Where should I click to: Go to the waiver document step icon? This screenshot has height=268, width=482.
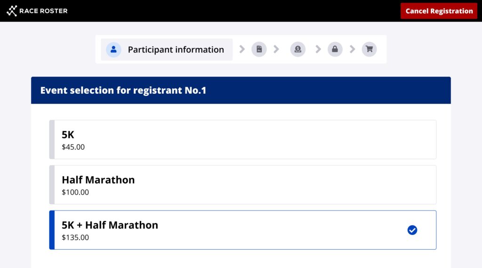click(x=259, y=49)
